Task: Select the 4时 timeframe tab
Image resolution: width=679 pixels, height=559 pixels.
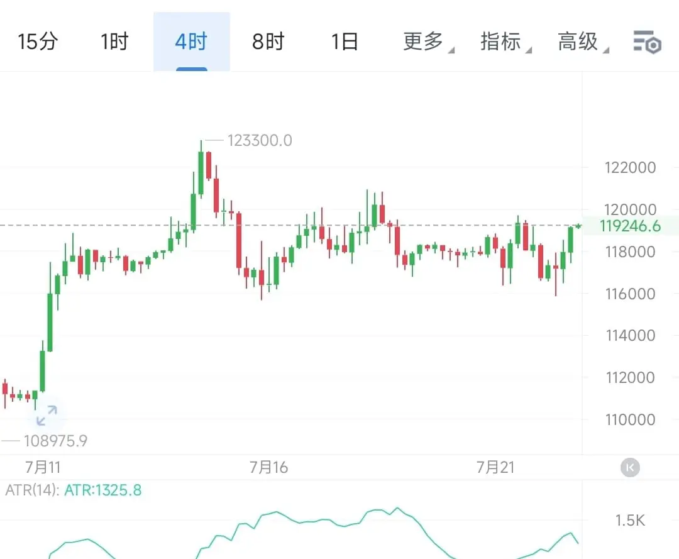Action: click(x=191, y=42)
